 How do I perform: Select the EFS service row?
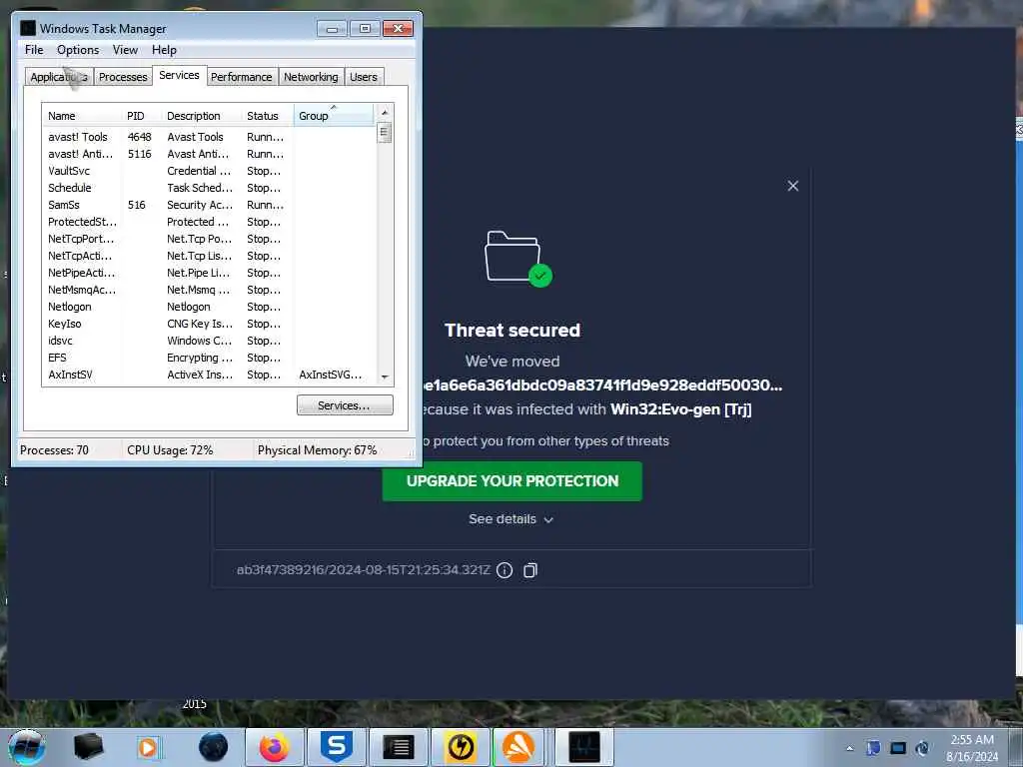click(x=209, y=358)
